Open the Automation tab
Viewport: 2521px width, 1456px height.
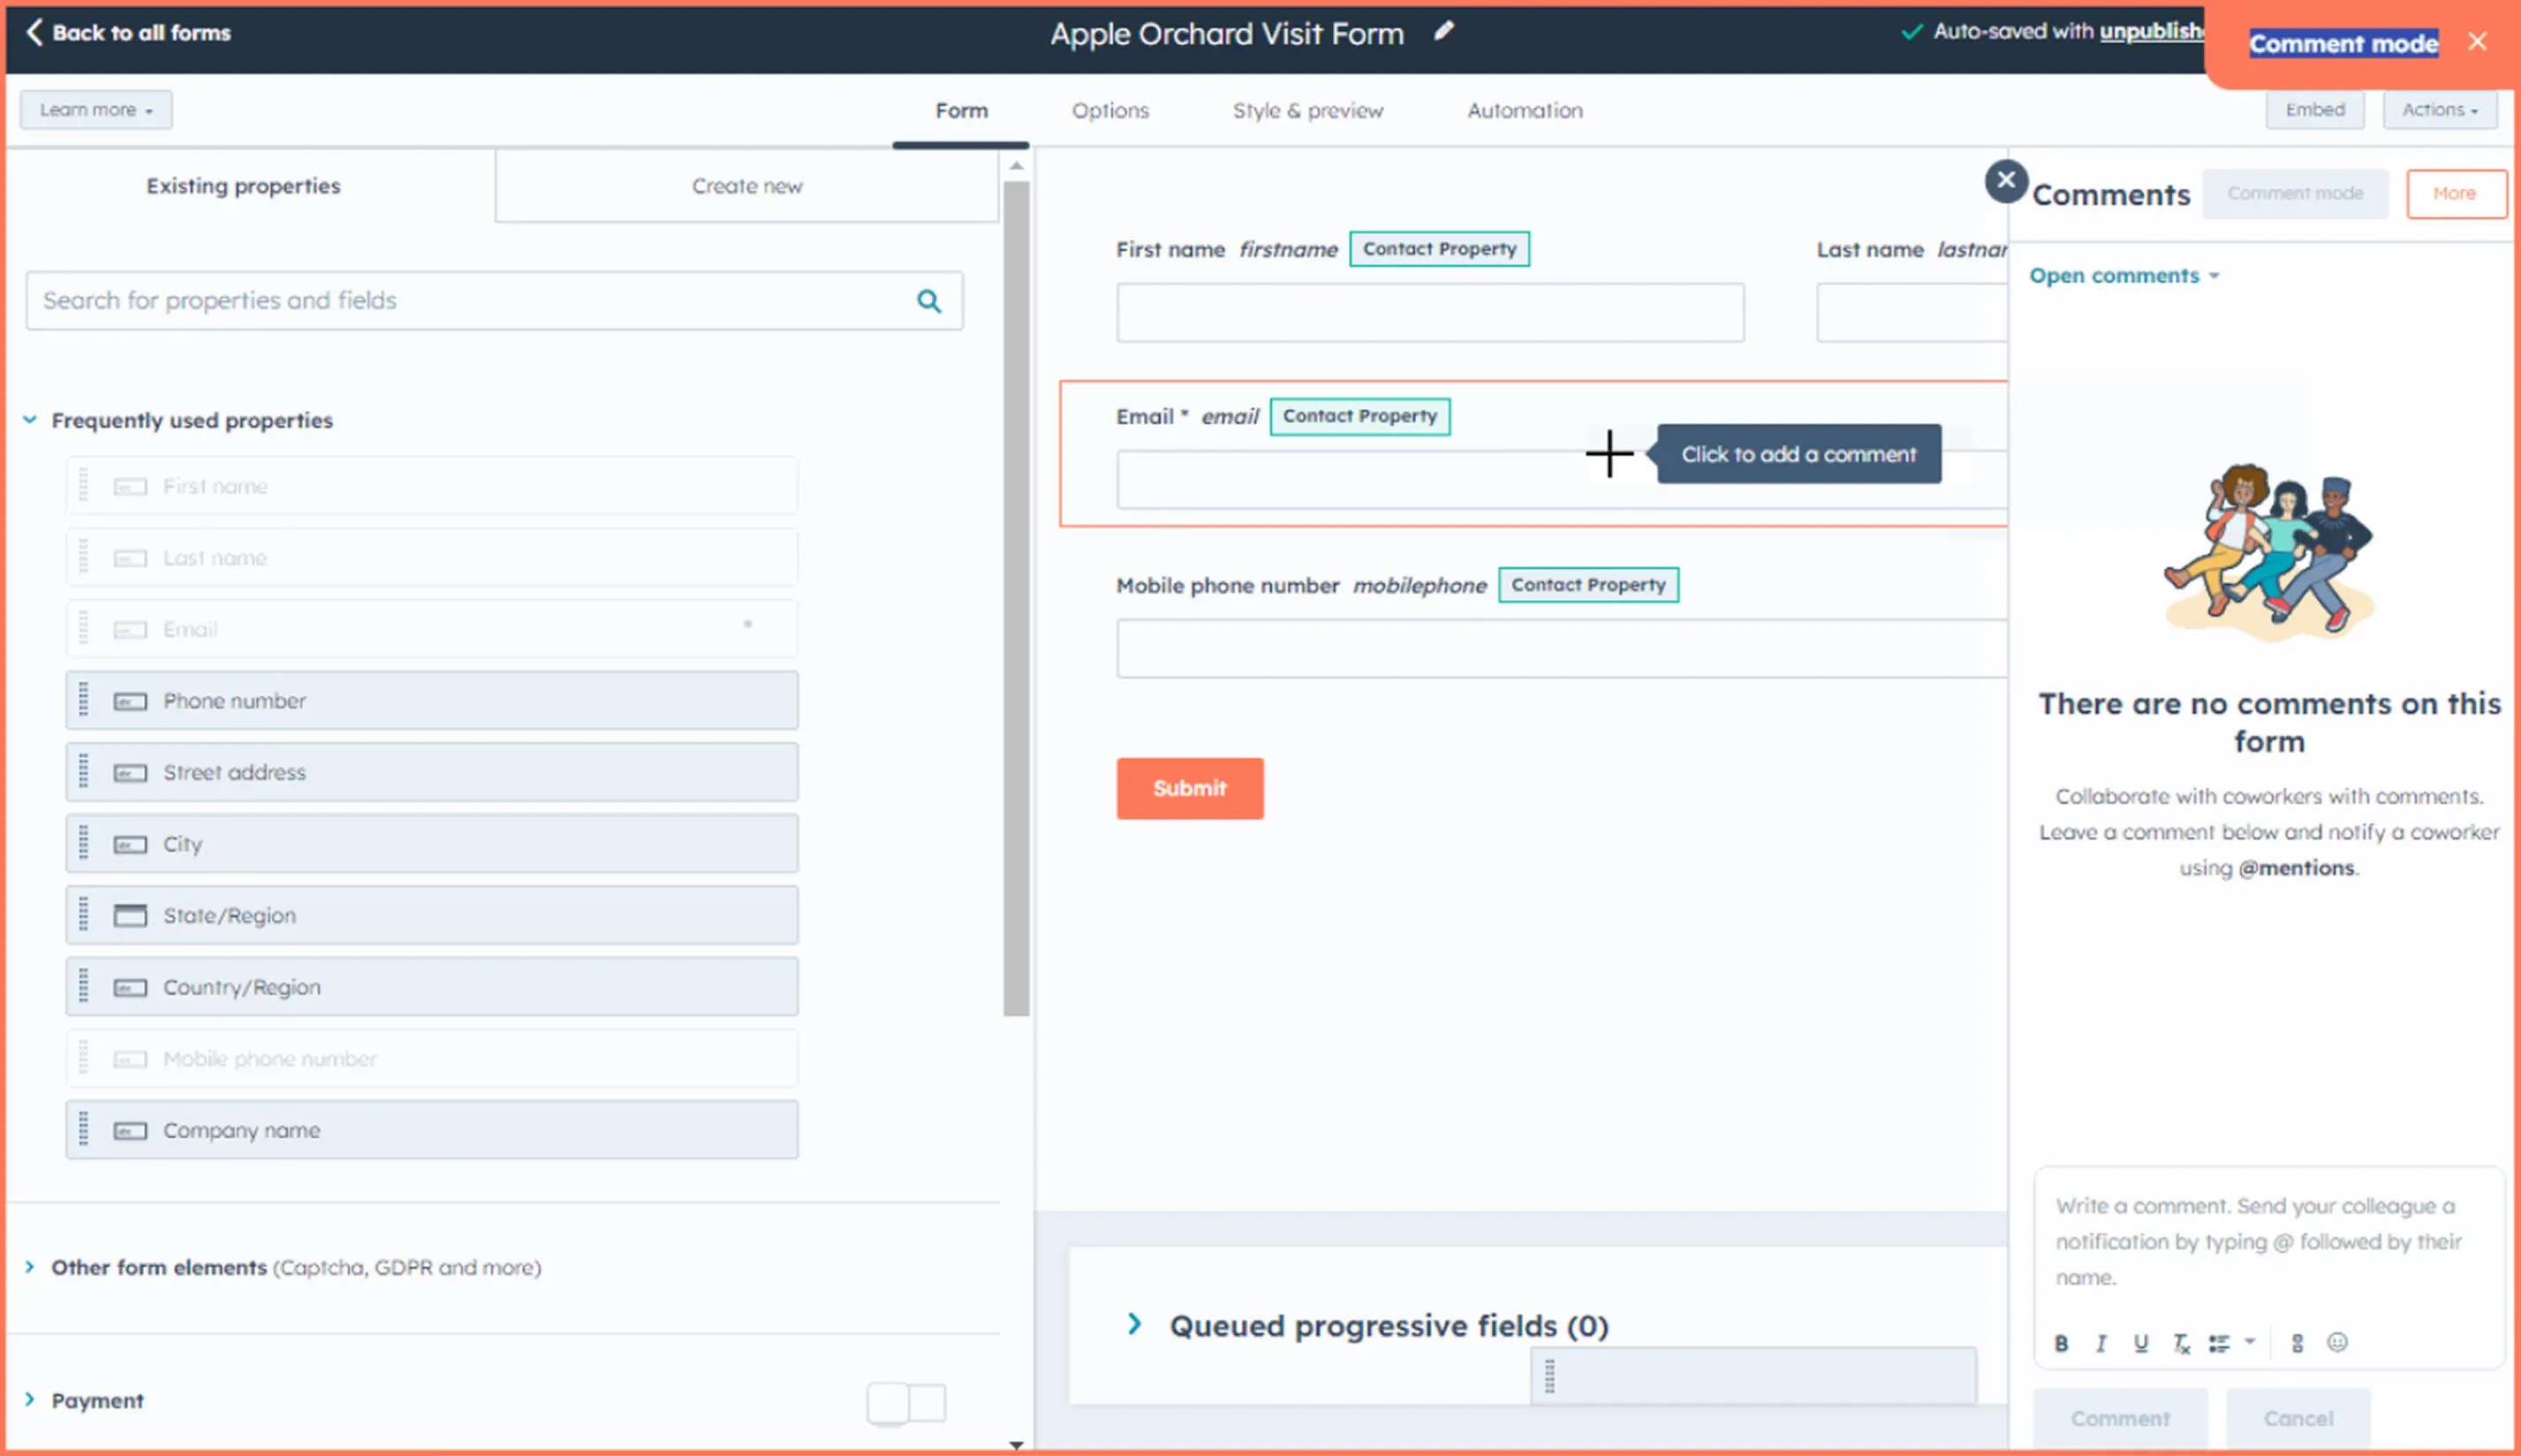click(1524, 110)
